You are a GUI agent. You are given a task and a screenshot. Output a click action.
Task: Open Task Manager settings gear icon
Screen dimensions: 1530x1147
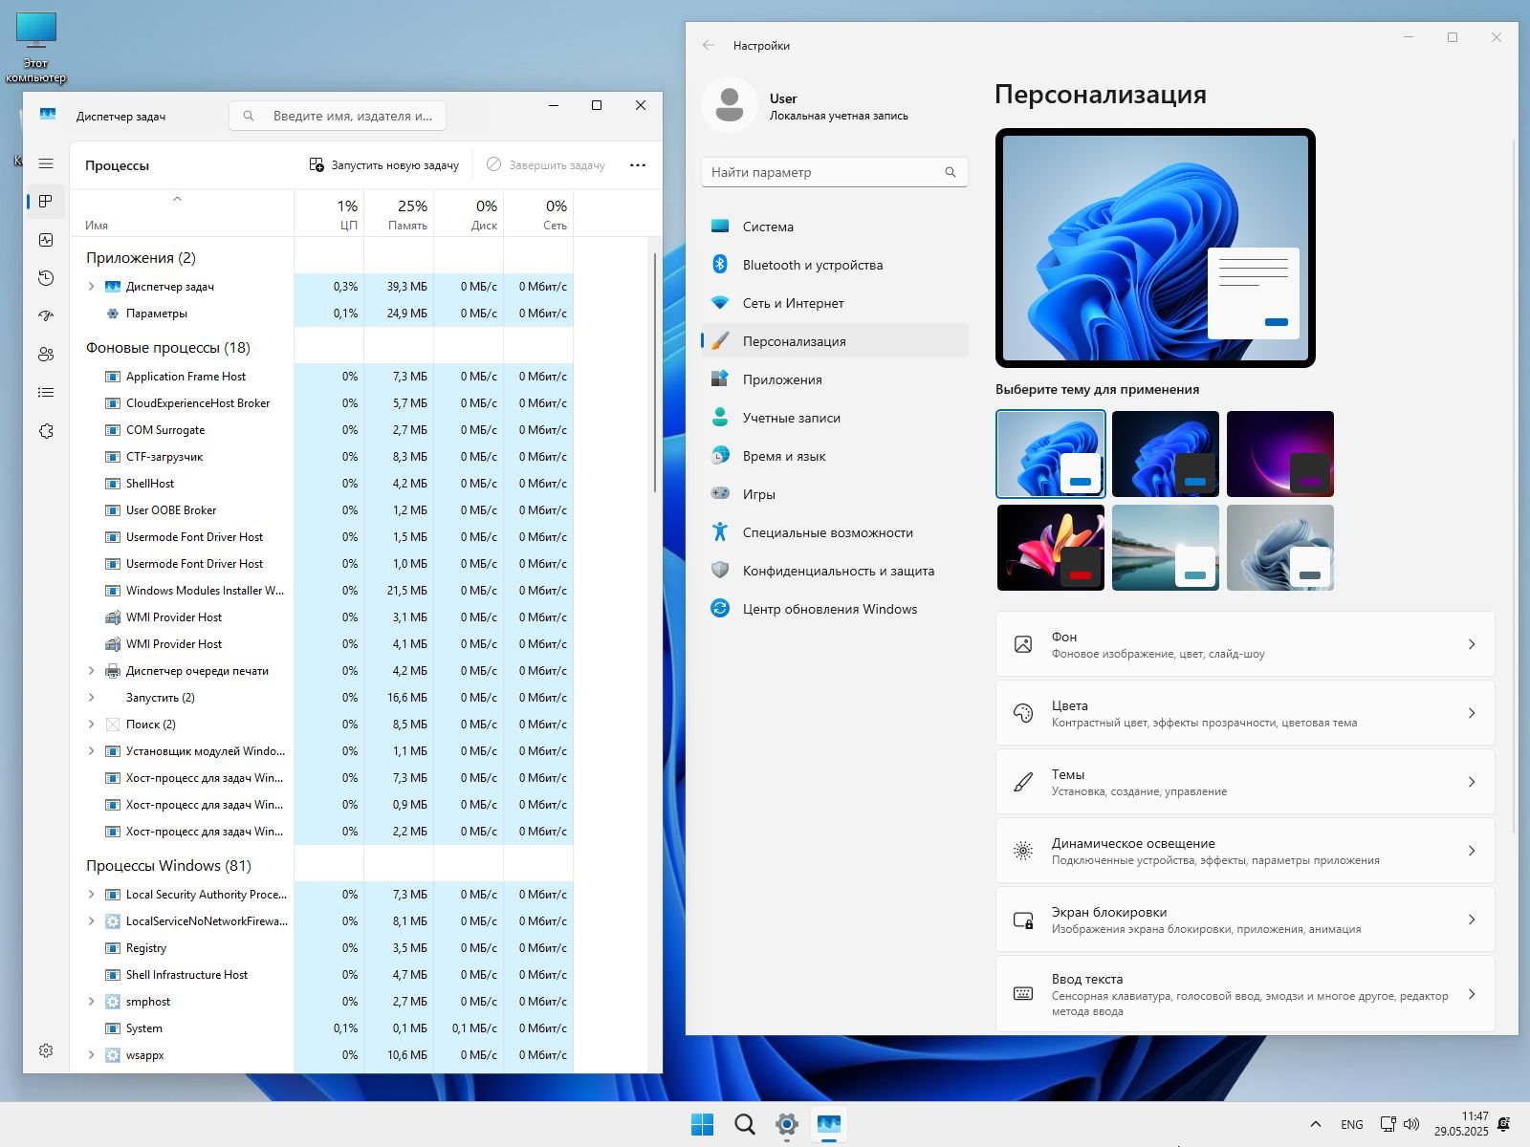46,1050
